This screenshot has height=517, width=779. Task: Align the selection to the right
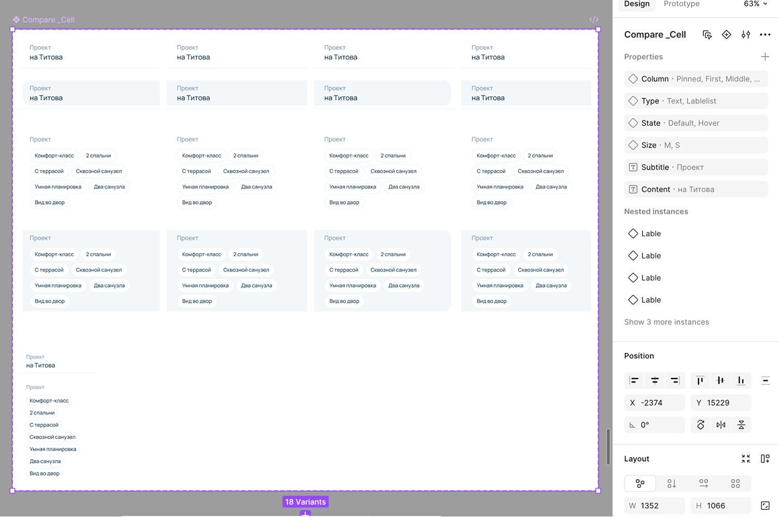tap(675, 380)
